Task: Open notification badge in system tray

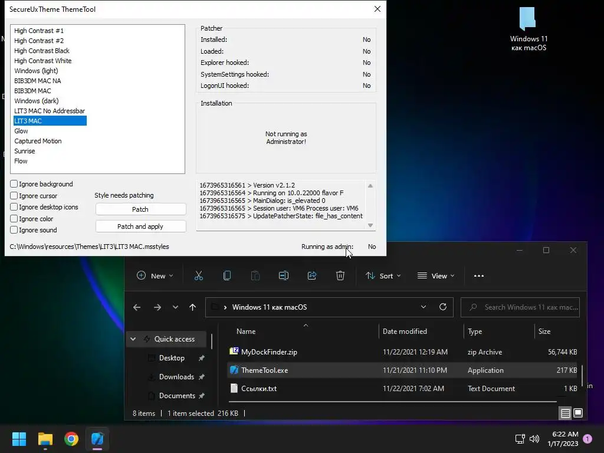Action: pos(587,439)
